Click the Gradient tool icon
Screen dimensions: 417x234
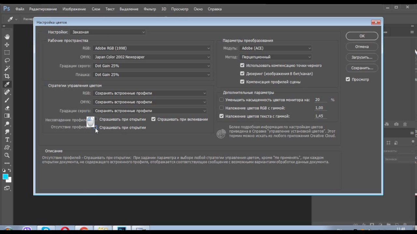coord(7,116)
